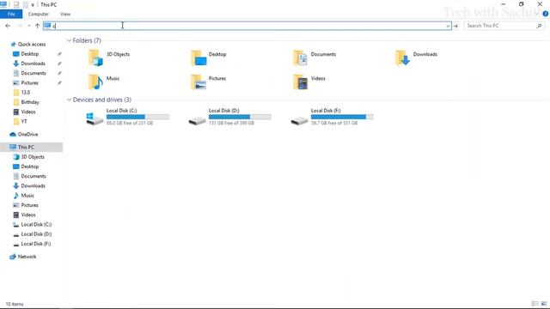Open the address bar history dropdown
This screenshot has height=309, width=550.
tap(448, 26)
